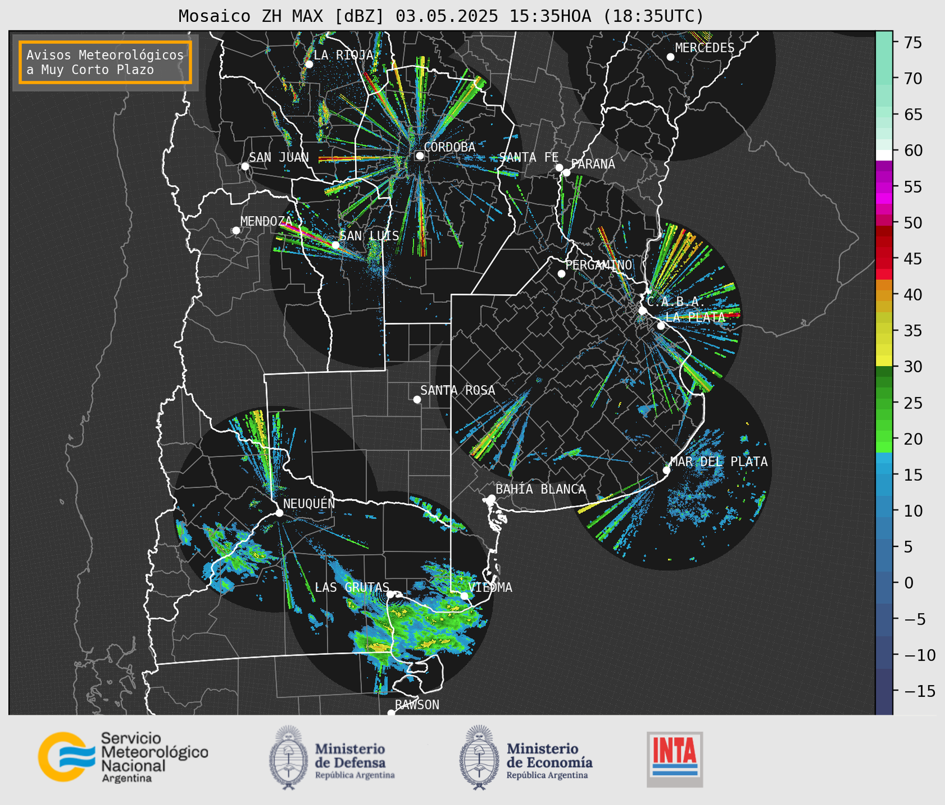Click the LAS GRUTAS label text
The width and height of the screenshot is (945, 805).
pyautogui.click(x=352, y=587)
